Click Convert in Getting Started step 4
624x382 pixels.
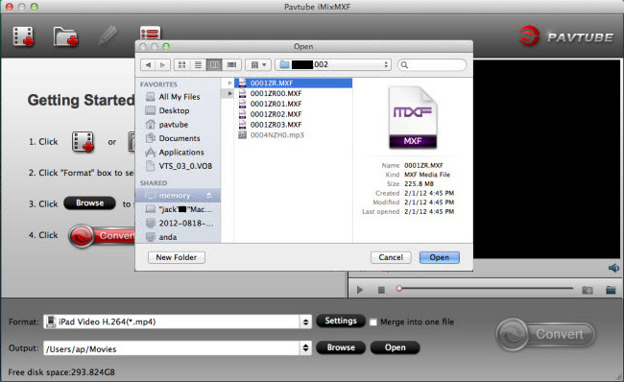click(102, 236)
